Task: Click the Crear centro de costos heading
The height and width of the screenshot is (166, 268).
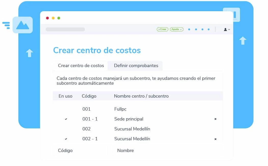Action: click(x=97, y=50)
